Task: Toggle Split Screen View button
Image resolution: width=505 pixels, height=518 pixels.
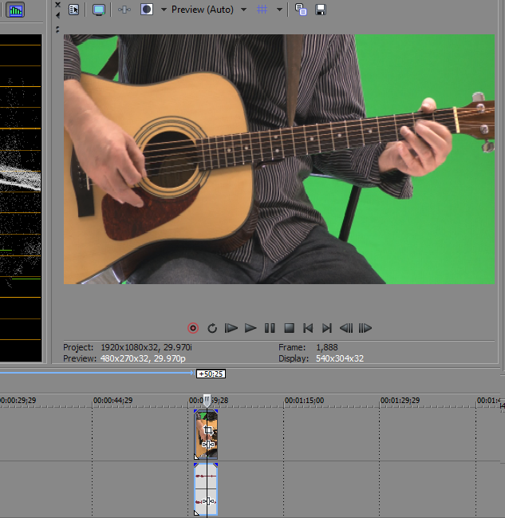Action: click(147, 10)
